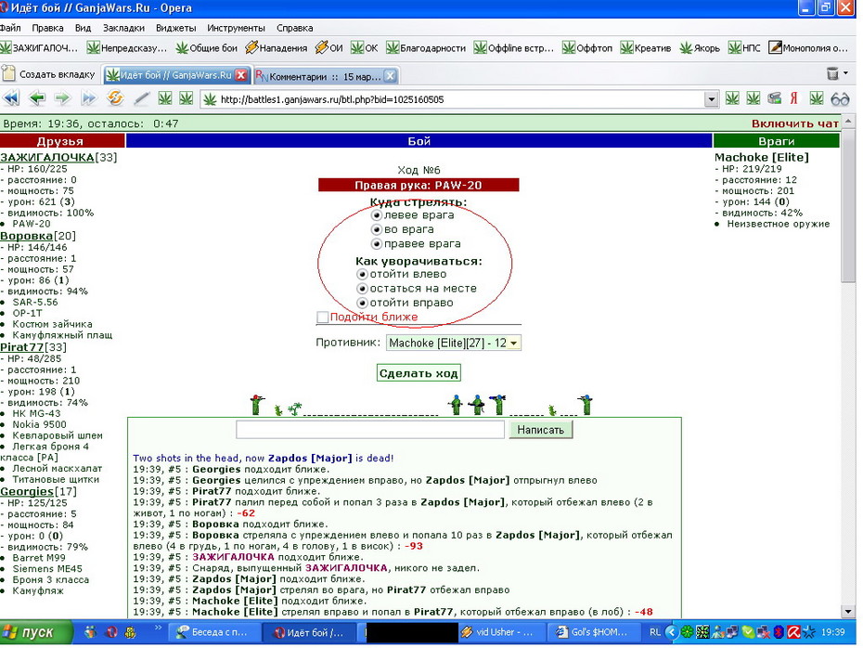Select 'отойти влево' dodge option
This screenshot has height=648, width=863.
coord(362,274)
